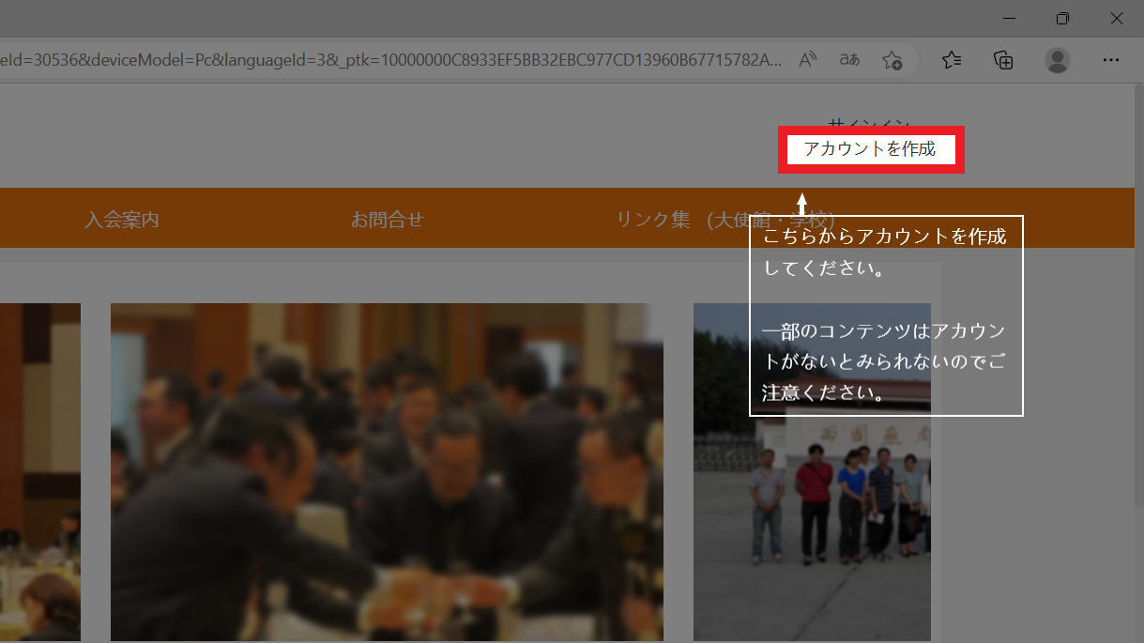Open the Favorites list icon
This screenshot has width=1144, height=643.
[952, 60]
